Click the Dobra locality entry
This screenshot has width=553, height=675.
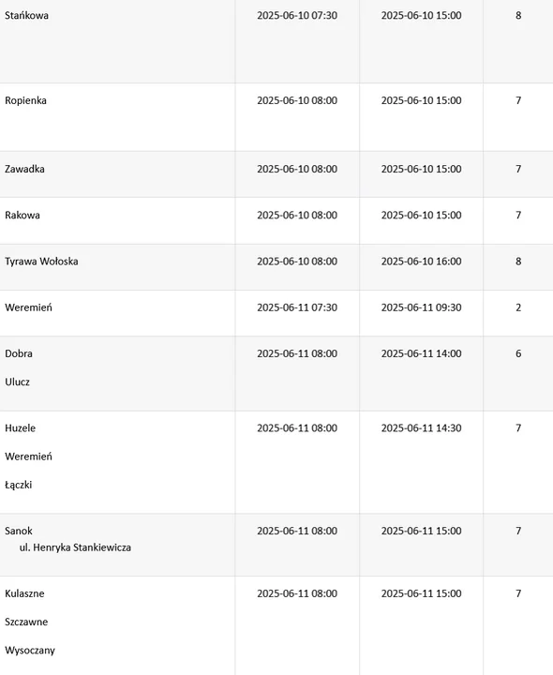[x=19, y=353]
